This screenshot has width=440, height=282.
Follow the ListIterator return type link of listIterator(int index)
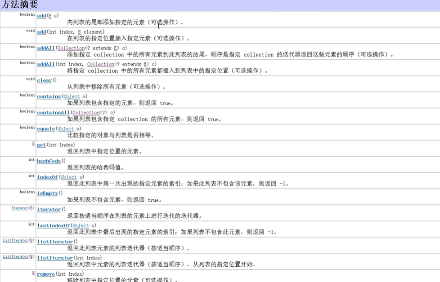(15, 256)
